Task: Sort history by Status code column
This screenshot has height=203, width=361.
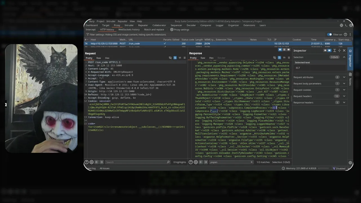Action: (188, 40)
